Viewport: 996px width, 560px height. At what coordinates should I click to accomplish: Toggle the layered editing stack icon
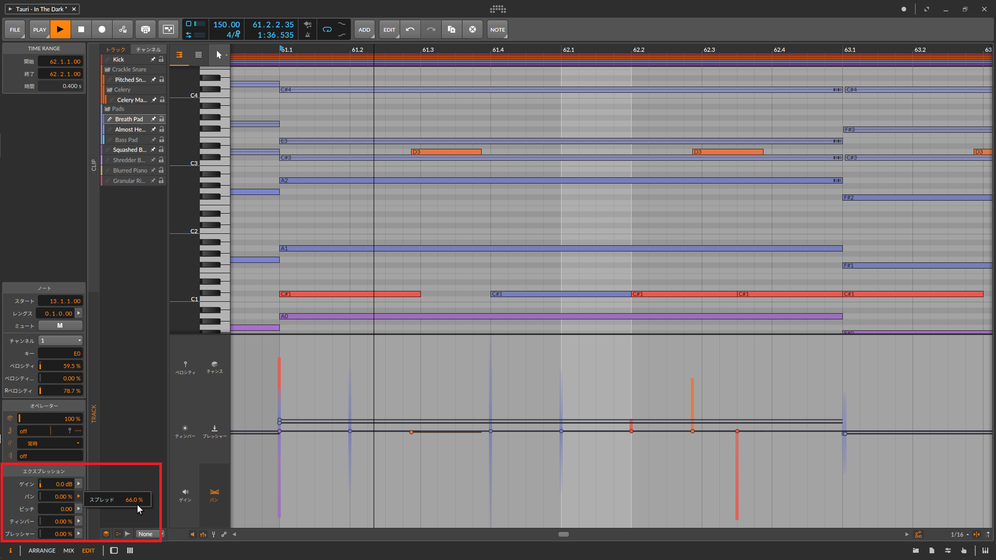tap(106, 534)
